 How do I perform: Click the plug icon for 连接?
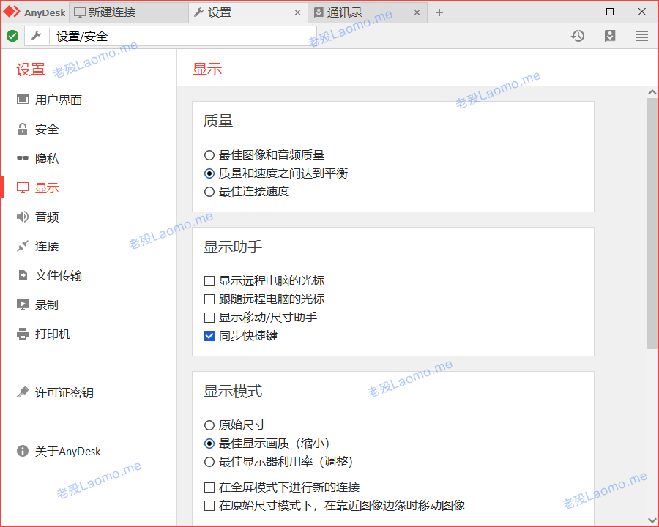(x=22, y=246)
